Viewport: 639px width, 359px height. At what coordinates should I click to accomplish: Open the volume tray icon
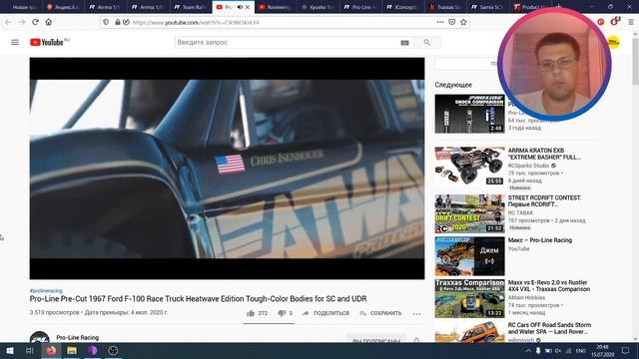coord(558,350)
